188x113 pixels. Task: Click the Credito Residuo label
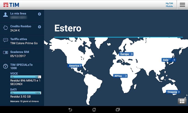pos(21,26)
